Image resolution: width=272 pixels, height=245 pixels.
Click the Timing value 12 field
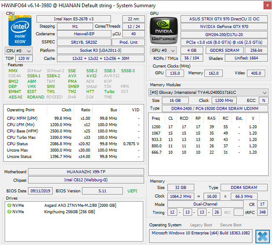click(x=172, y=212)
